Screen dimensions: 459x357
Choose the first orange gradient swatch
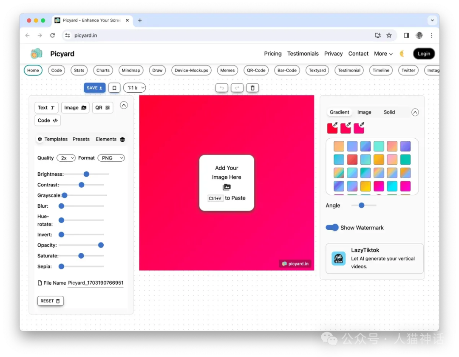point(339,146)
